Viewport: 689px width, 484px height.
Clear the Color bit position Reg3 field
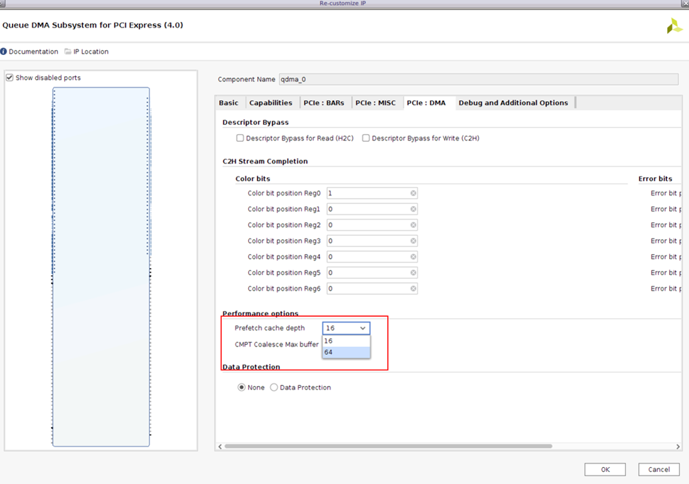413,241
